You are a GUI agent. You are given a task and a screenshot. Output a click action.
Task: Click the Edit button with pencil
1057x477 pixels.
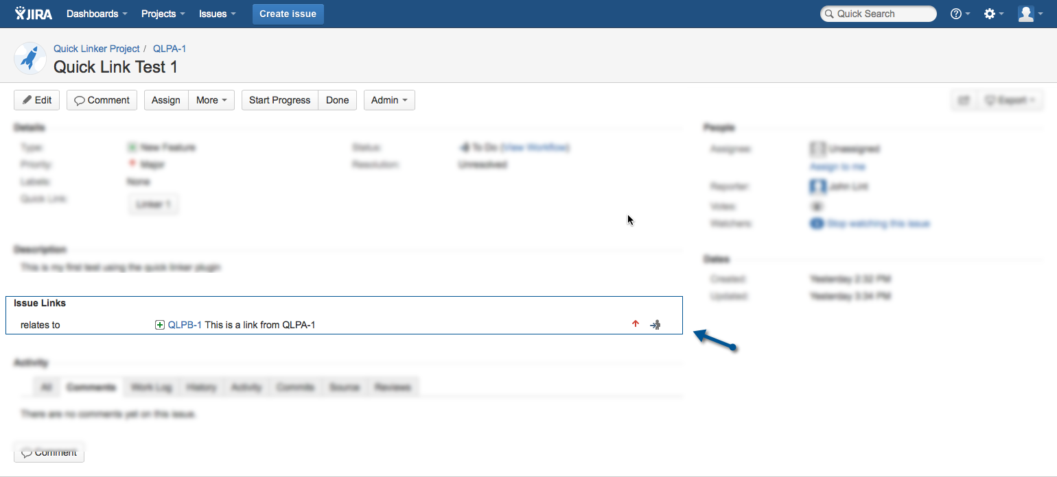pyautogui.click(x=37, y=100)
